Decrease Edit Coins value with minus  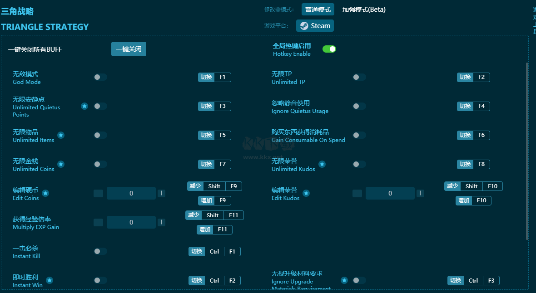(x=99, y=193)
